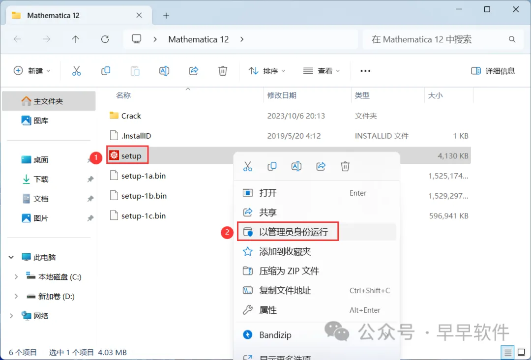Click Mathematica 12 in the address path
This screenshot has width=531, height=360.
[199, 39]
